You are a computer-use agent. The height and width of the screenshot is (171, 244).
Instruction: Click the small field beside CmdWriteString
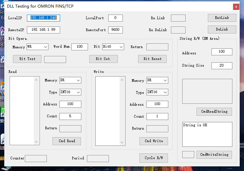pos(188,154)
